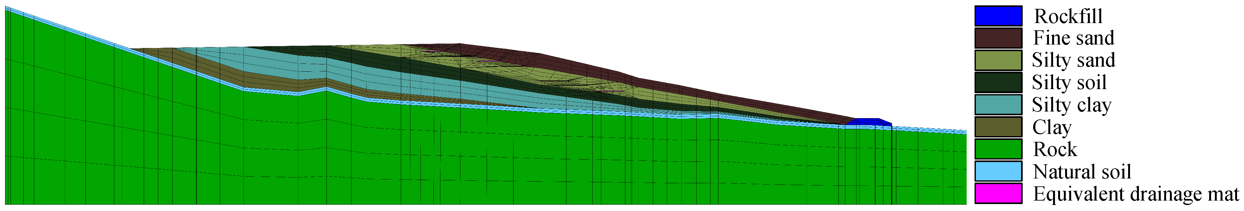The height and width of the screenshot is (211, 1244).
Task: Click the 'Silty clay' legend label
Action: click(x=1071, y=105)
